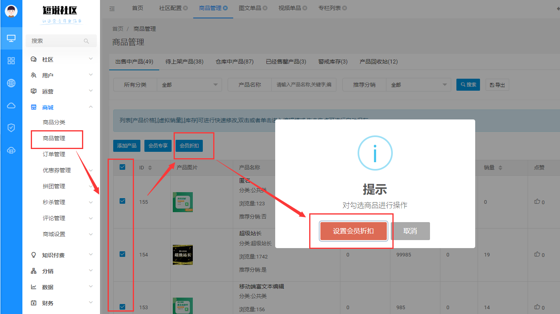
Task: Close the 商品管理 tab
Action: pyautogui.click(x=226, y=8)
